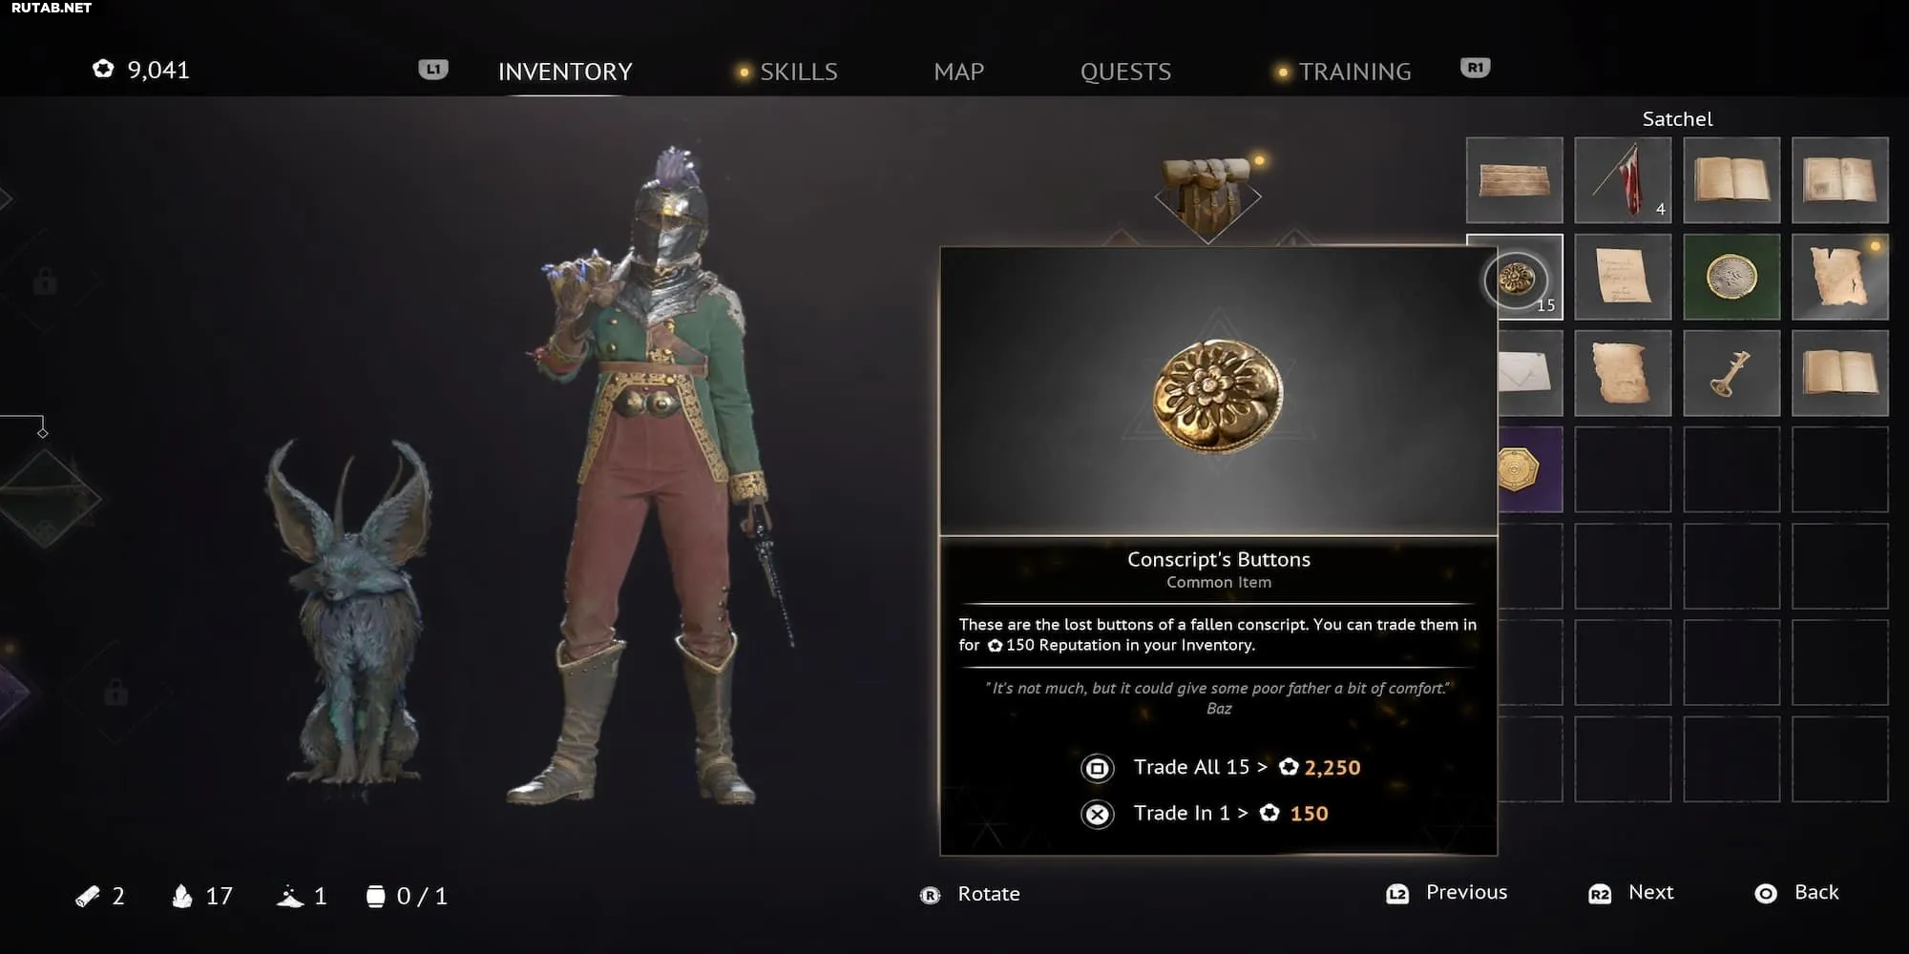Click Trade All 15 for 2,250 reputation
This screenshot has width=1909, height=954.
1221,767
